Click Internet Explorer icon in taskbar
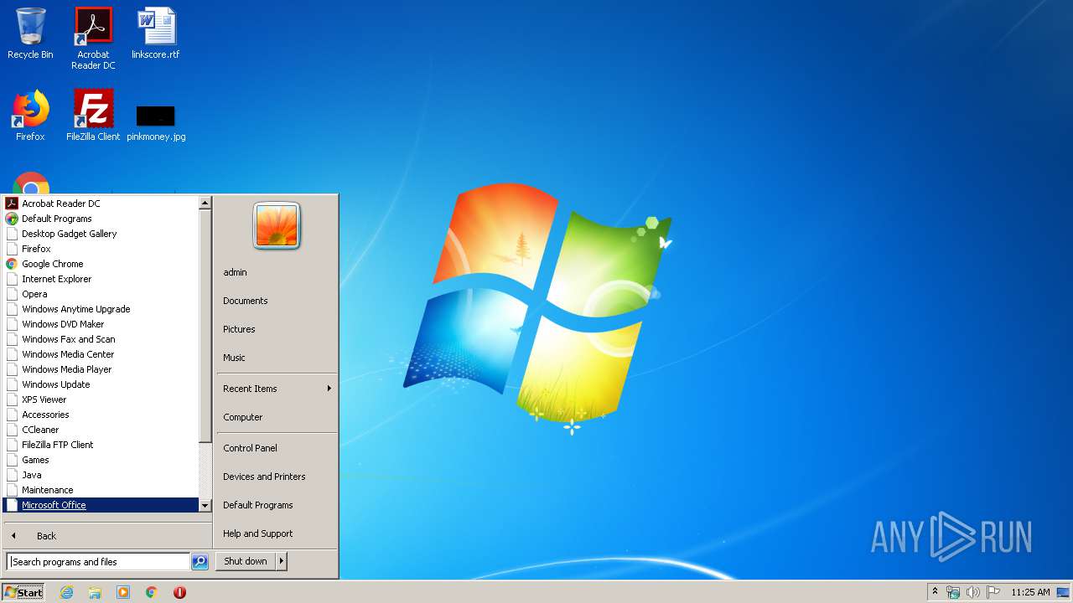The image size is (1073, 603). tap(66, 592)
